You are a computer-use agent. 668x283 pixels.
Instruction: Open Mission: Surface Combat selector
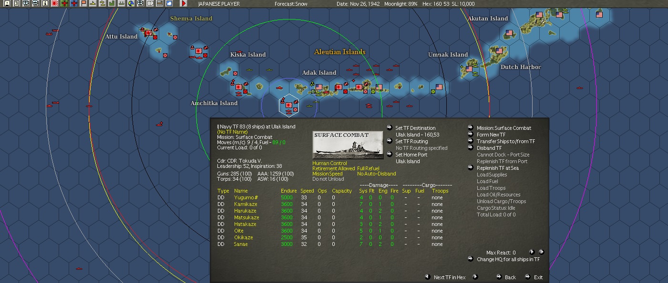coord(504,128)
